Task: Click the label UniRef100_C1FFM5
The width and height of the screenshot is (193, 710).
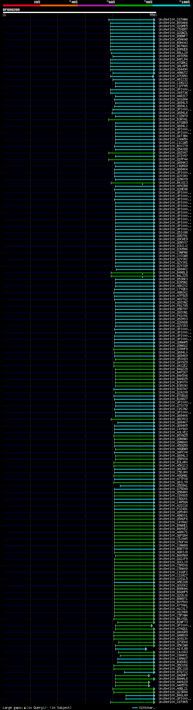Action: click(x=173, y=86)
